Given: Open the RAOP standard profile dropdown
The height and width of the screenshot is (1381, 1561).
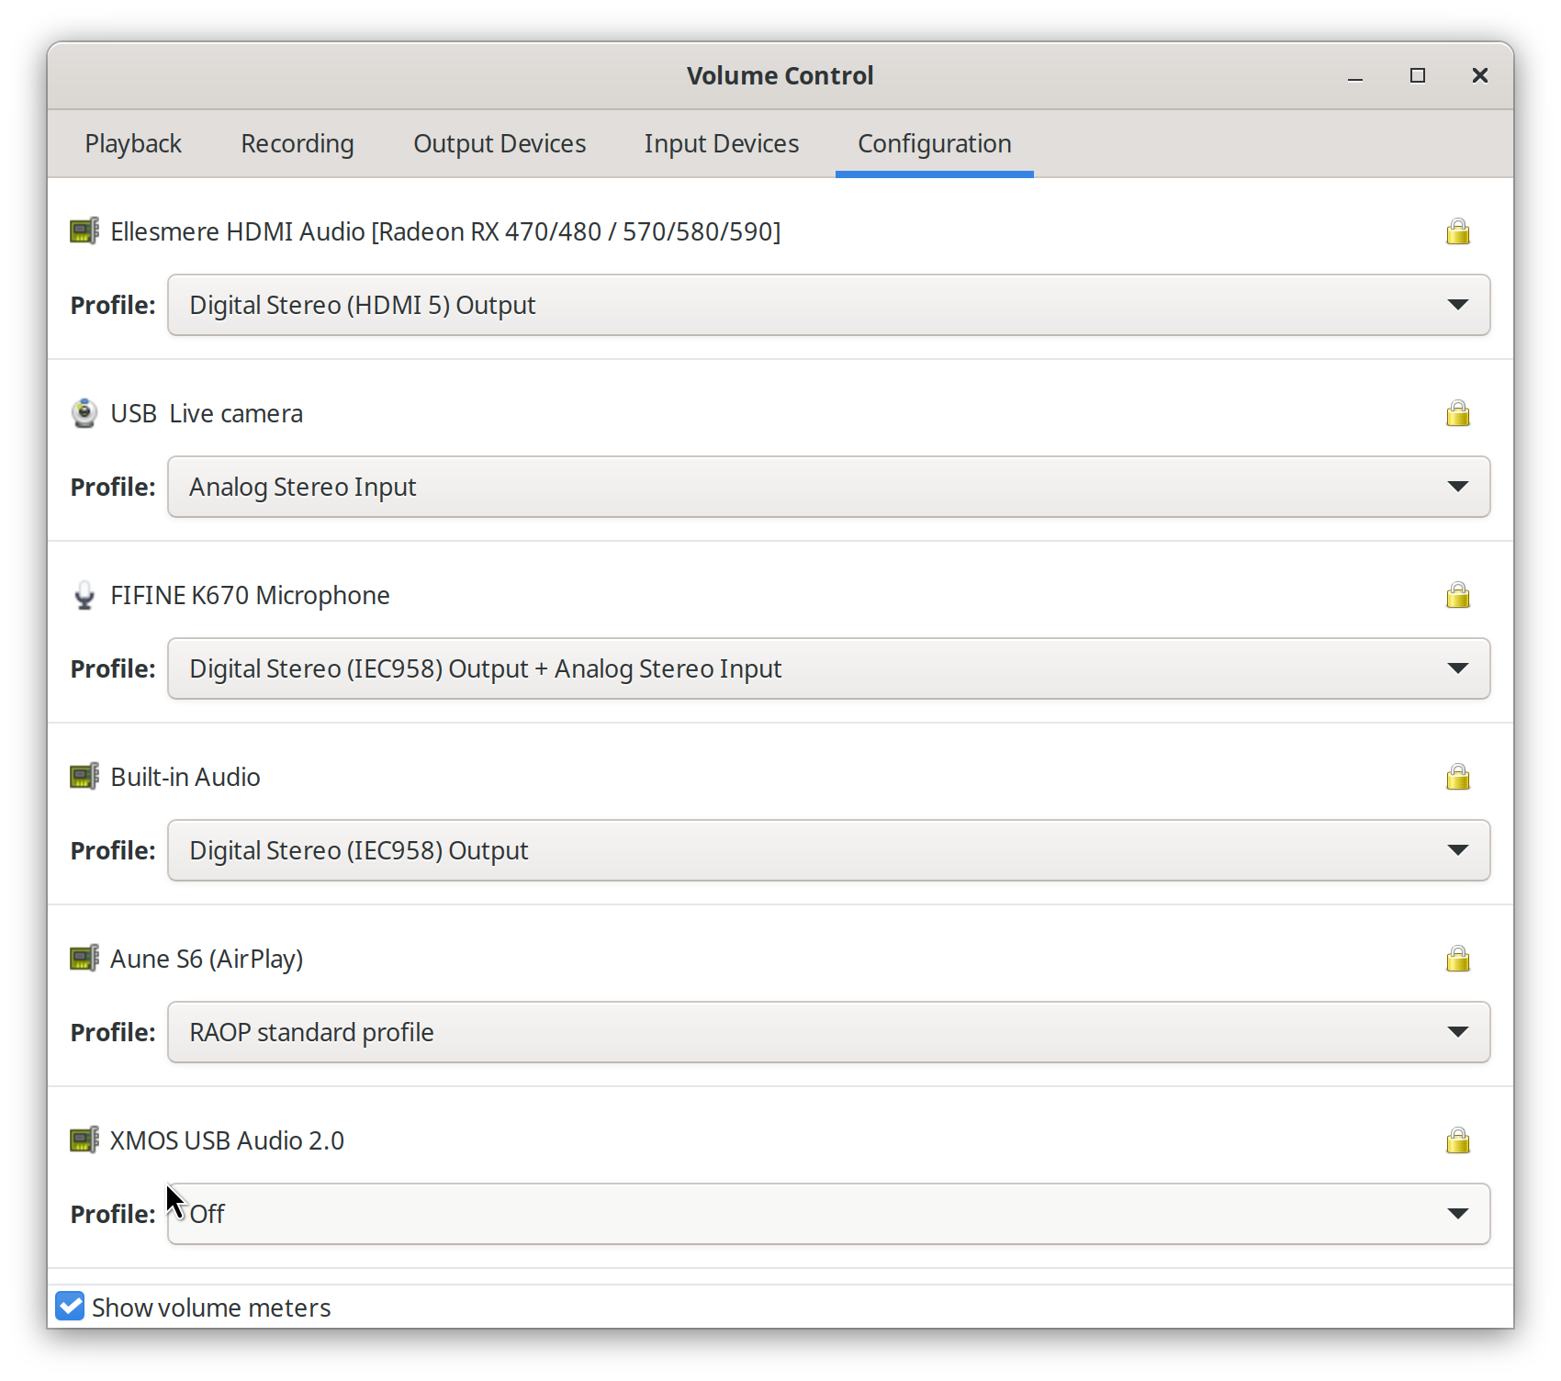Looking at the screenshot, I should [827, 1032].
